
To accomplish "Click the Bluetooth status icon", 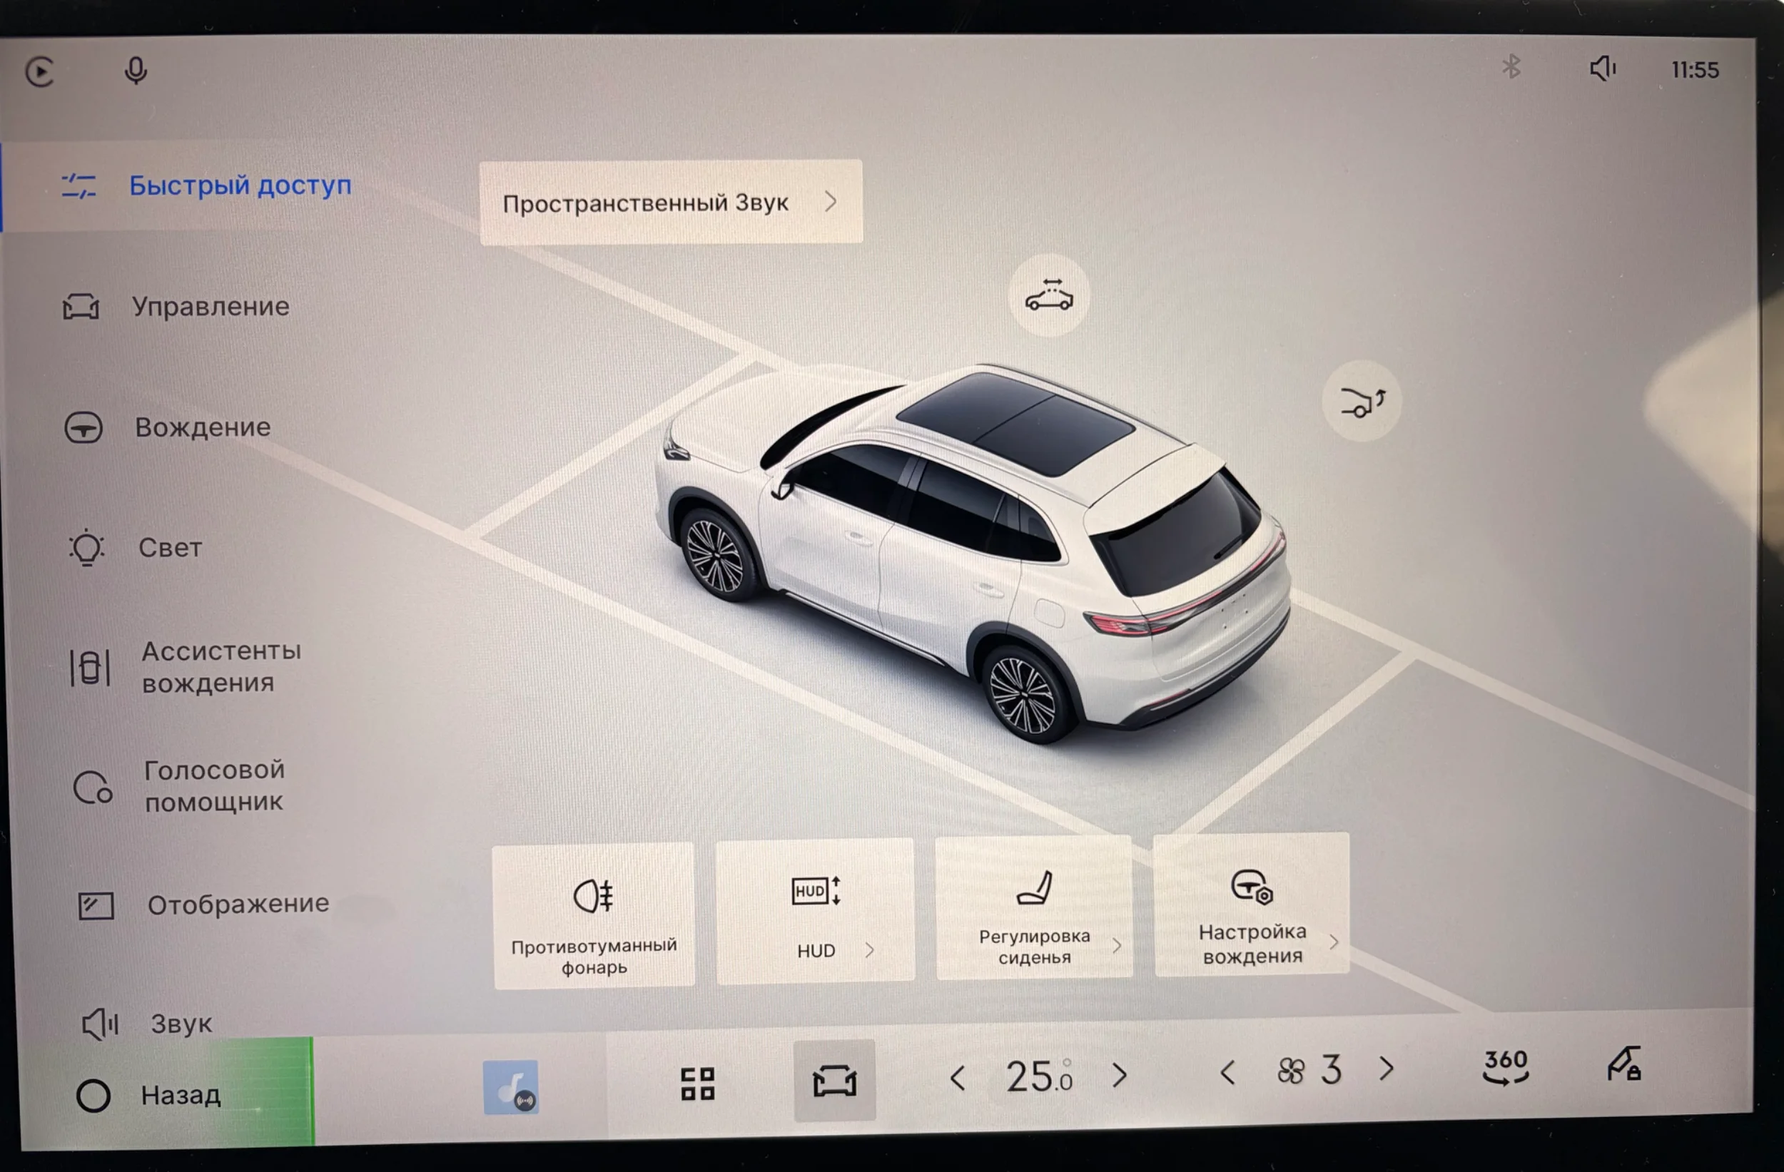I will click(x=1511, y=68).
